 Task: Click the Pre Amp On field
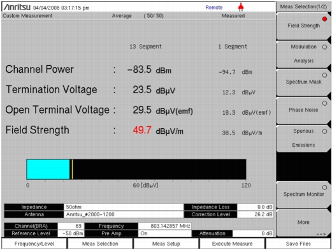click(x=164, y=233)
